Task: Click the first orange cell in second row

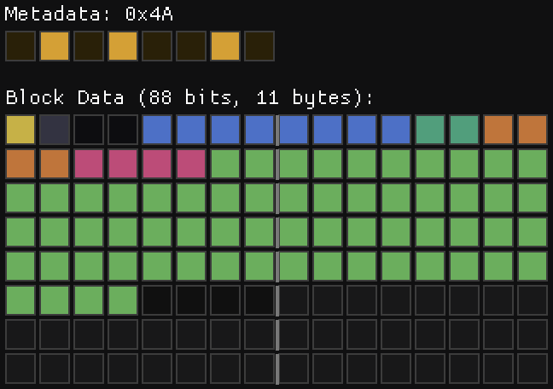Action: pos(20,164)
